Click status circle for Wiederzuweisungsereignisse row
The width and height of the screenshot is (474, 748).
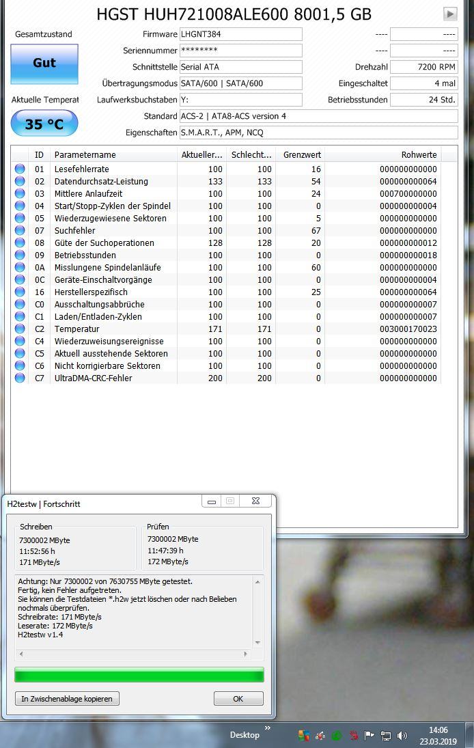coord(20,341)
